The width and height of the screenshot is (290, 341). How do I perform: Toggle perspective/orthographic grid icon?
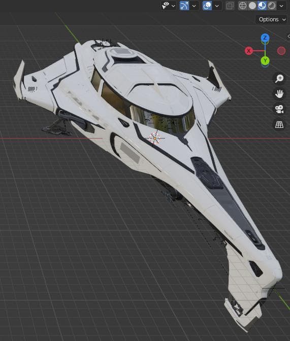279,125
